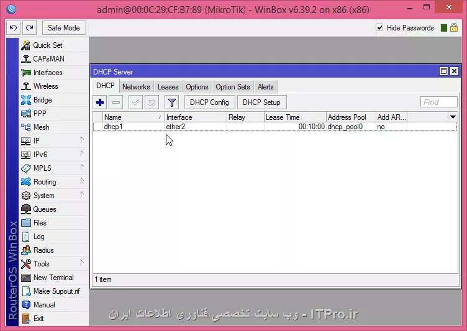
Task: Switch to the Networks tab
Action: pos(136,87)
